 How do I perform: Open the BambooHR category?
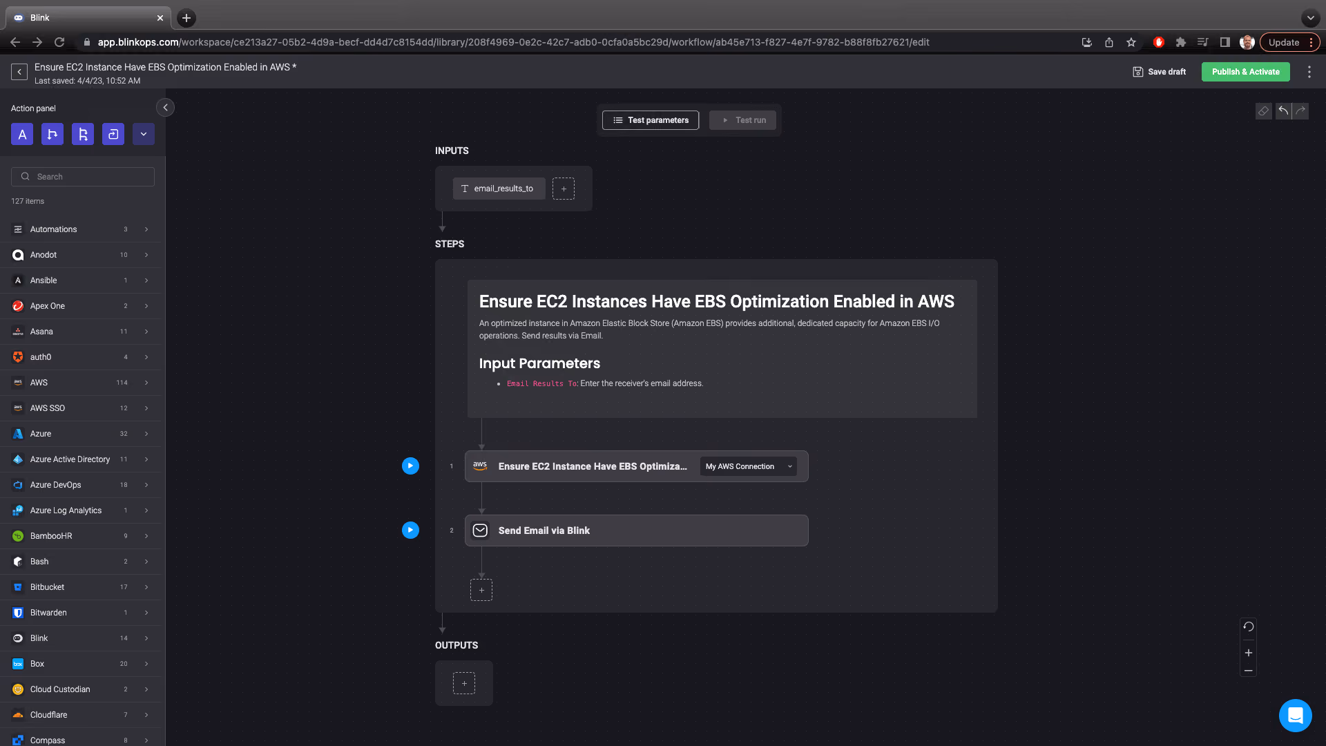(80, 536)
